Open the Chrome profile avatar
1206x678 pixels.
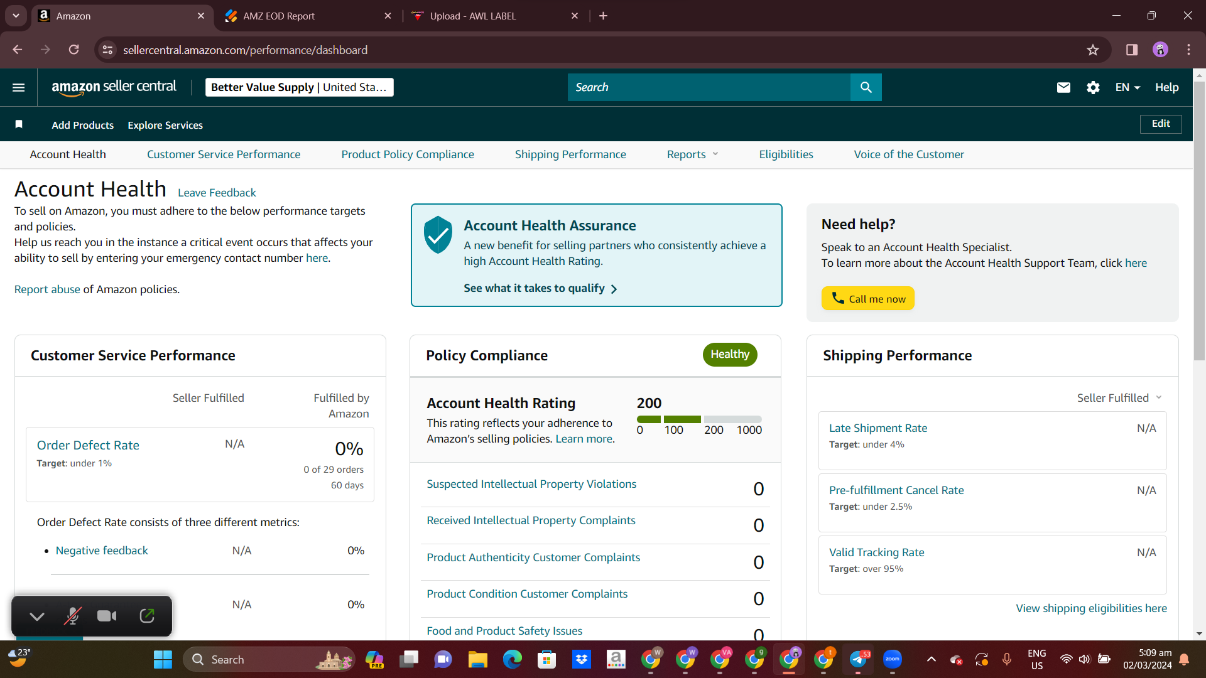(1160, 50)
